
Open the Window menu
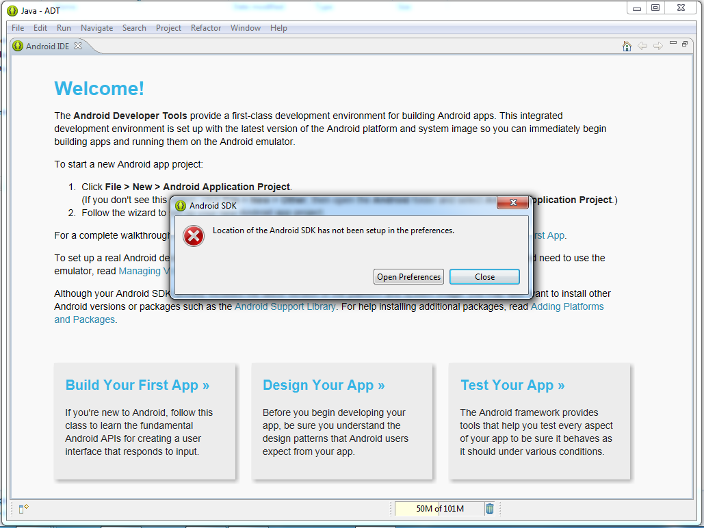tap(246, 28)
